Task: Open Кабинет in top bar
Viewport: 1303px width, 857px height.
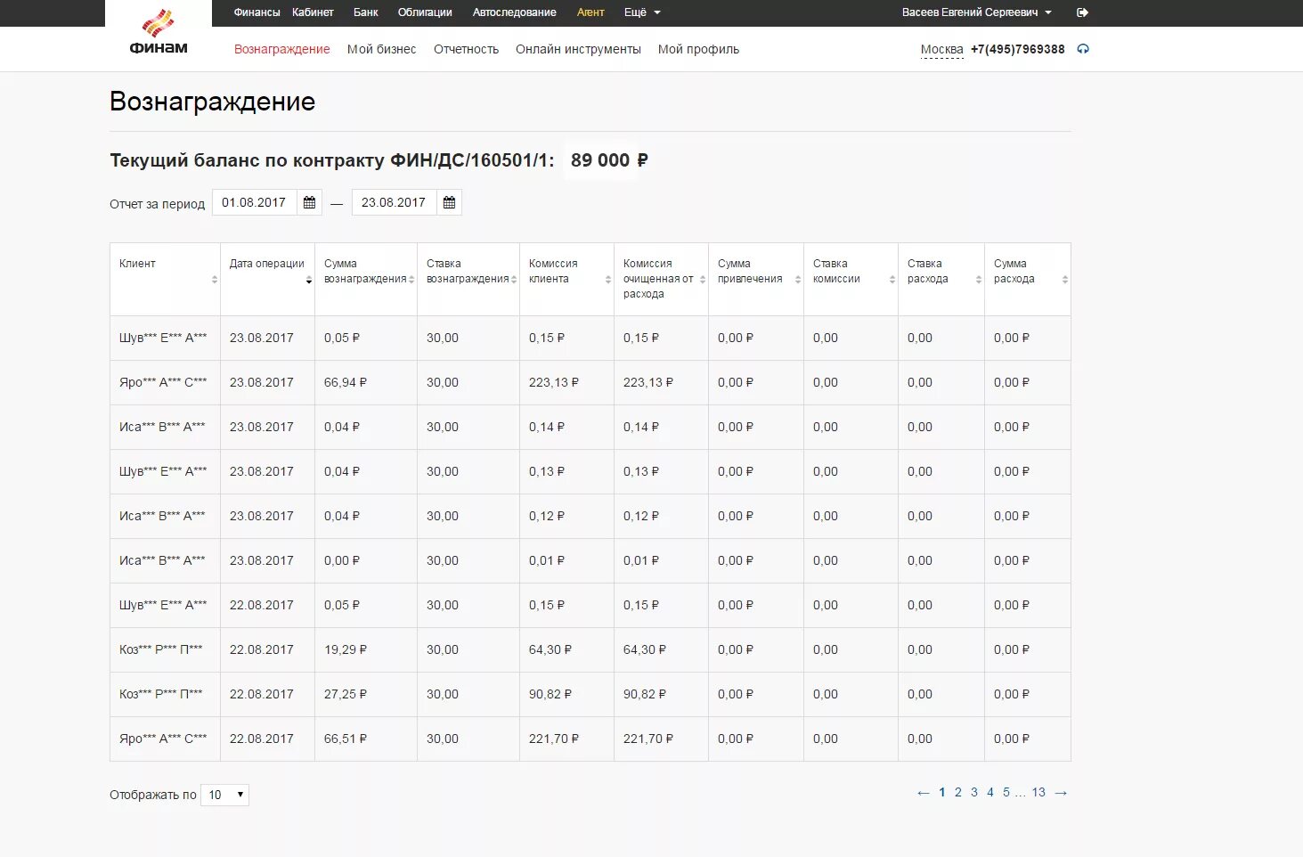Action: click(x=313, y=12)
